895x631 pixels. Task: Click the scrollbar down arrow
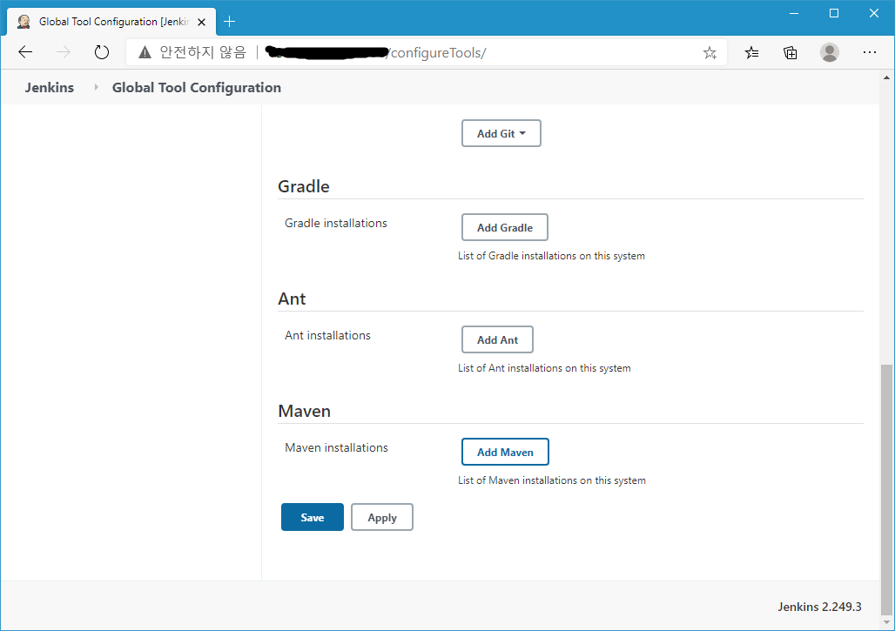886,622
